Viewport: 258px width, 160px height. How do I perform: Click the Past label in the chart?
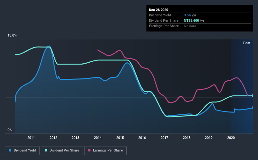(247, 43)
